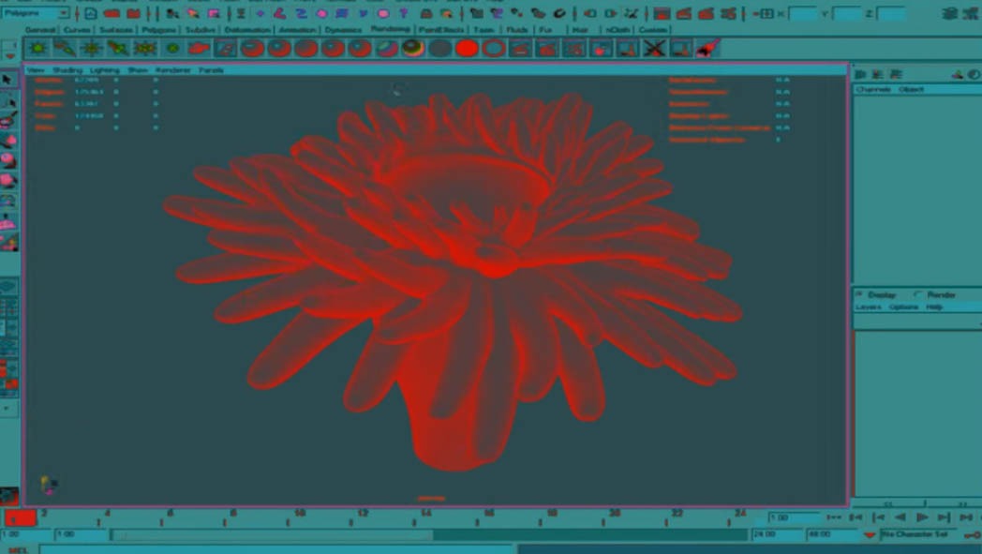Click the crossed-out X shelf icon
982x554 pixels.
pos(654,48)
